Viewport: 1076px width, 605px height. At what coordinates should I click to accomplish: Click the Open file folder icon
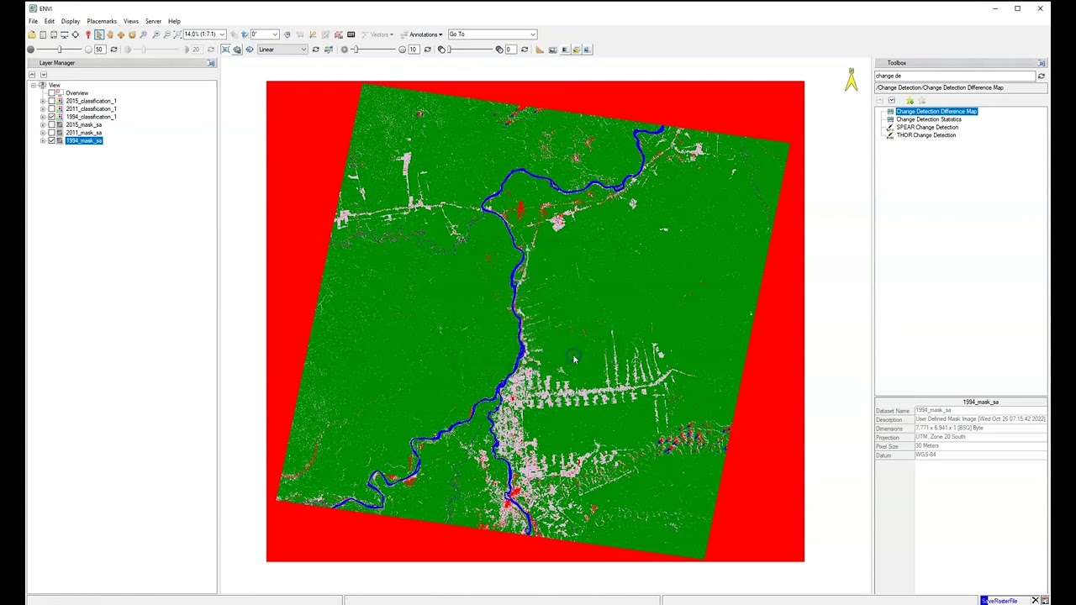[32, 34]
